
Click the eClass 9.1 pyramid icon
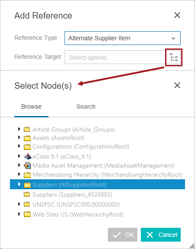[x=27, y=156]
